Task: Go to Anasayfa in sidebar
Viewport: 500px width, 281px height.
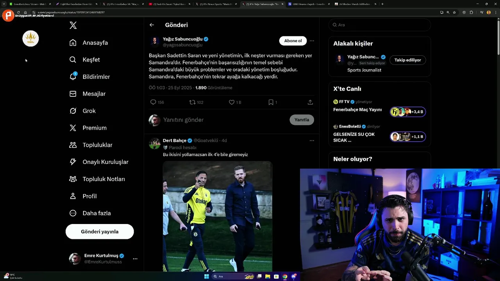Action: pos(89,43)
